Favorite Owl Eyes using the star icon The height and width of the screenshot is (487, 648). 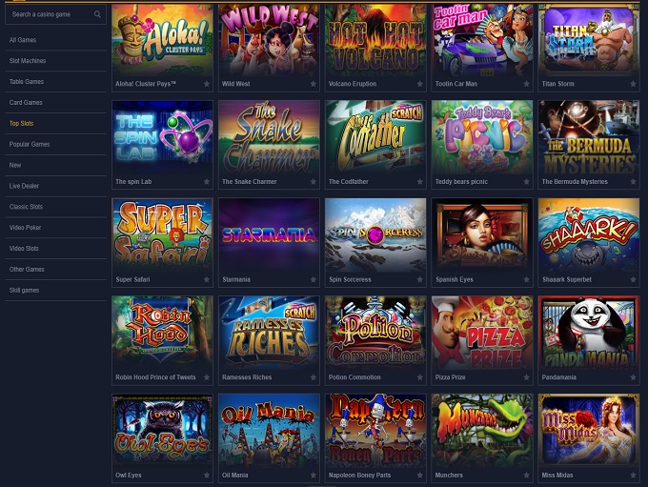point(207,475)
